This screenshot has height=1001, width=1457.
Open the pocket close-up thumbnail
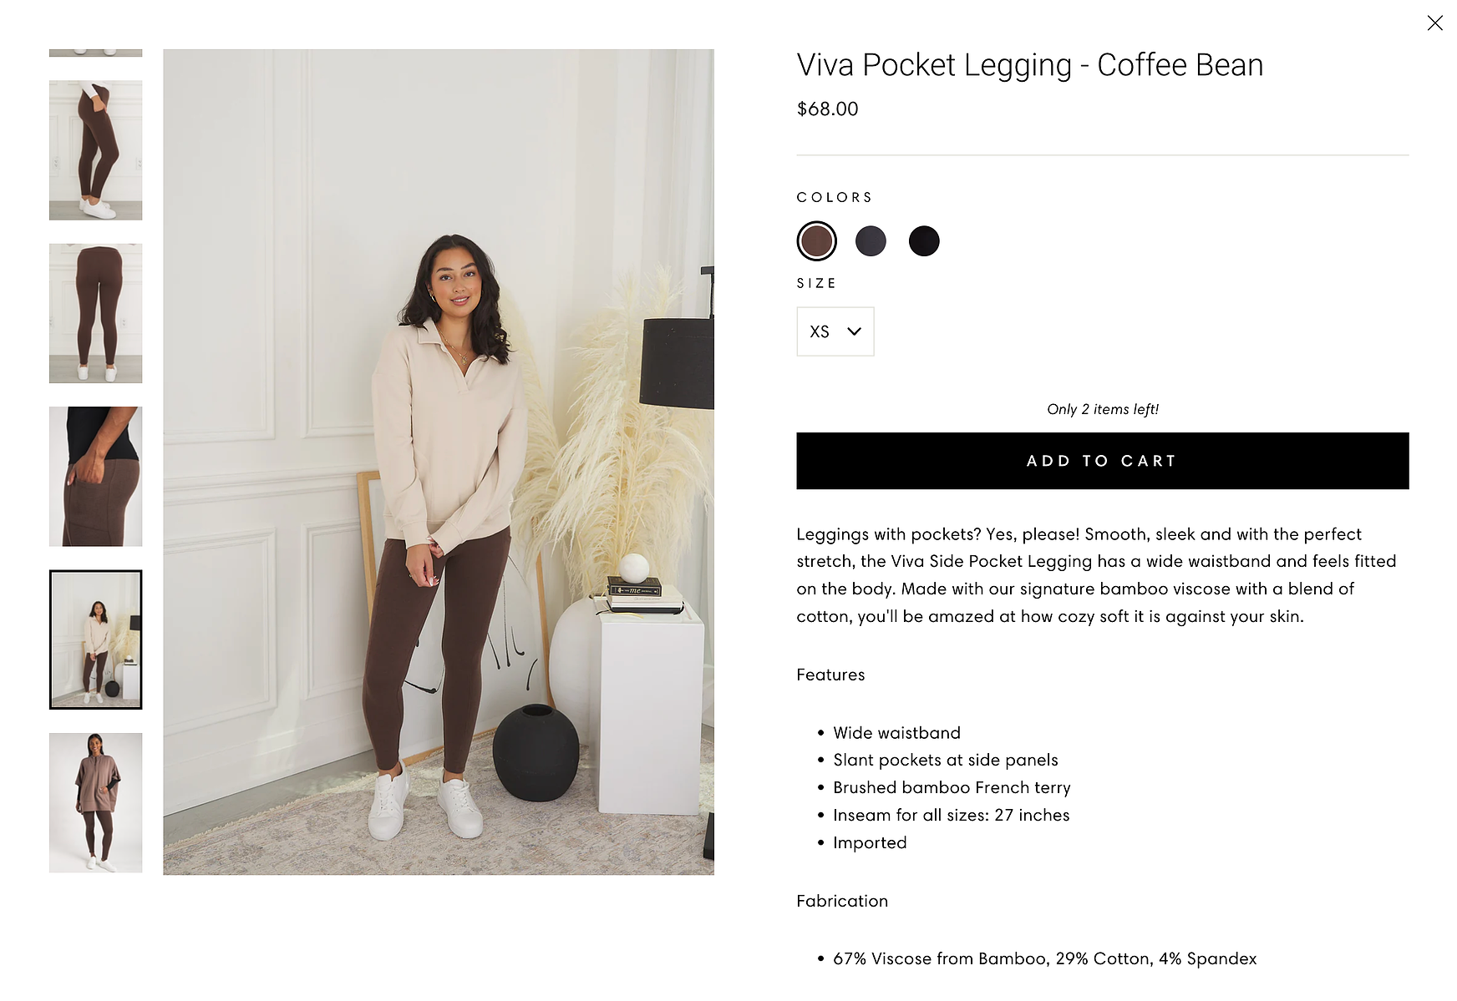[96, 477]
